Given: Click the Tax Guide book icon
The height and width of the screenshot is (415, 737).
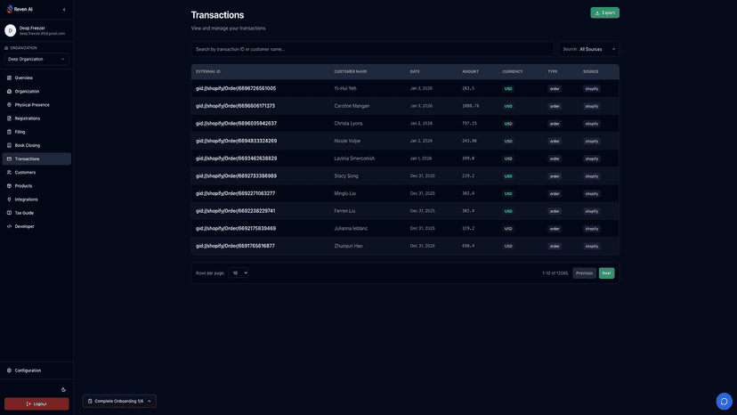Looking at the screenshot, I should click(x=9, y=213).
